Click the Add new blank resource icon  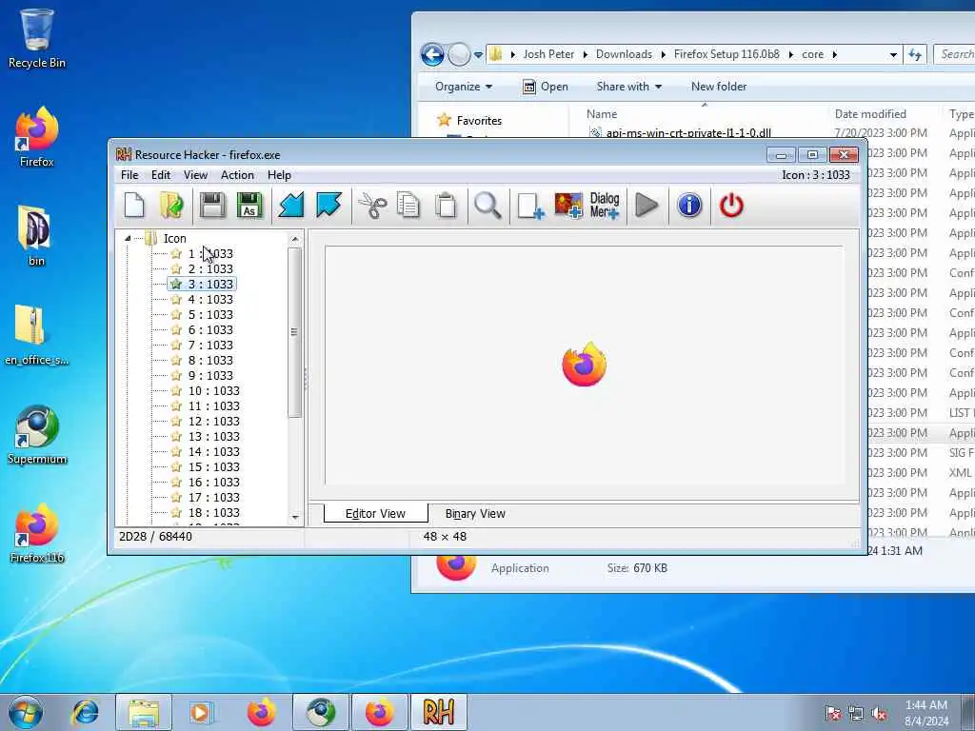[x=530, y=206]
